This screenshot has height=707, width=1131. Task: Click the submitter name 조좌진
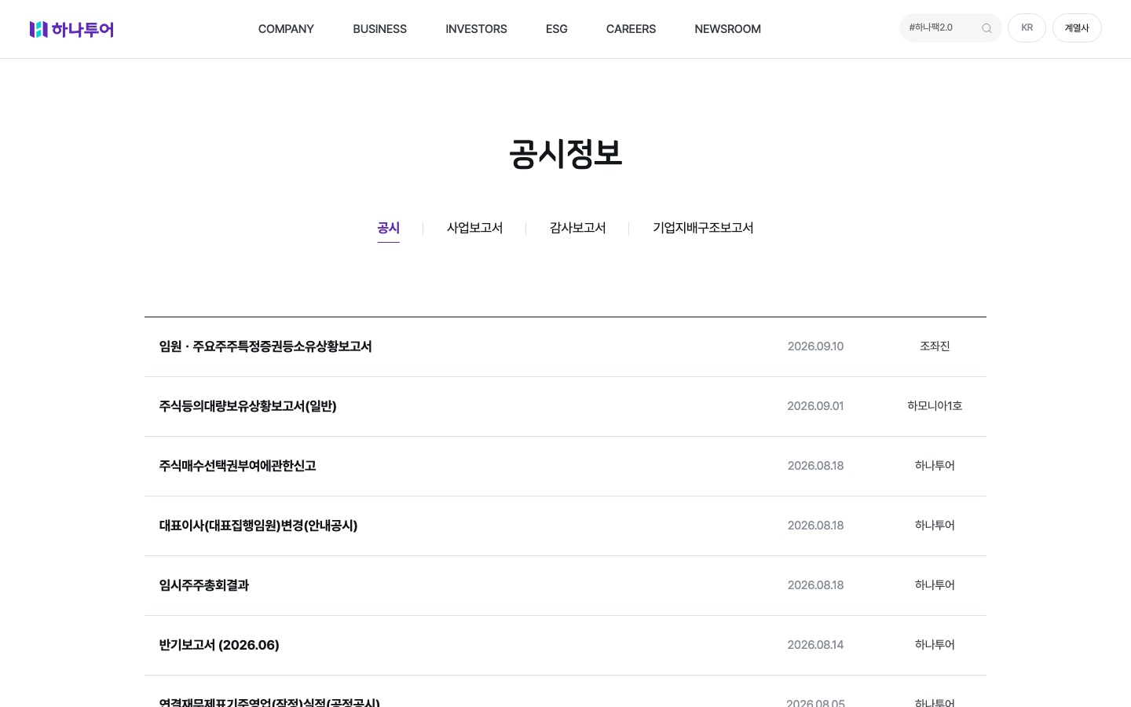point(935,346)
